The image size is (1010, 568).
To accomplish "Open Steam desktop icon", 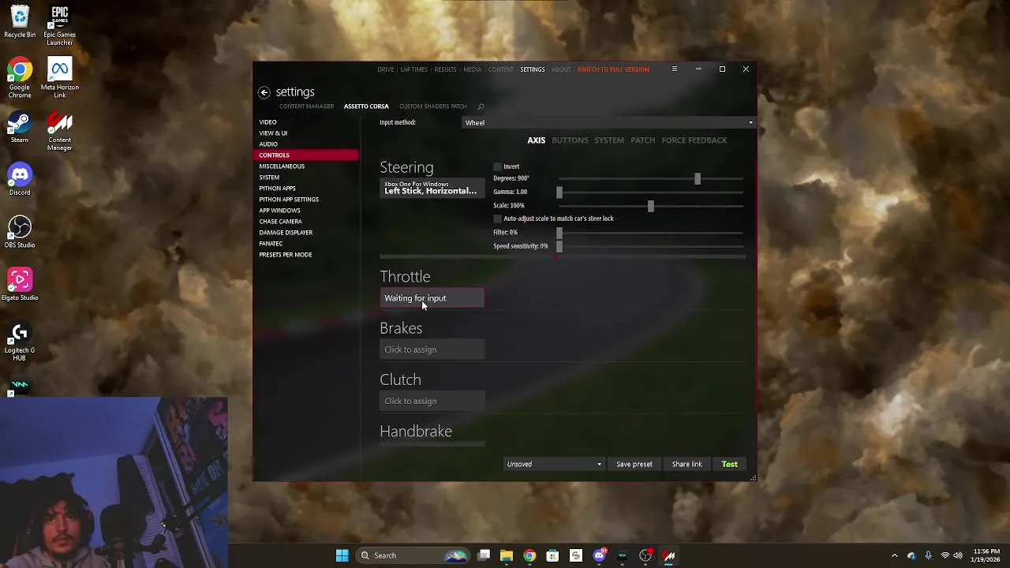I will pos(20,128).
